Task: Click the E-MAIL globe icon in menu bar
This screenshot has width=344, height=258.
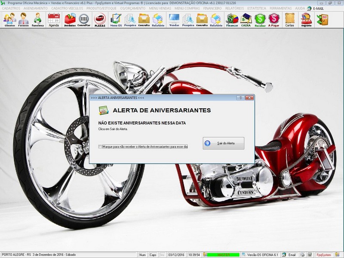Action: [x=309, y=8]
